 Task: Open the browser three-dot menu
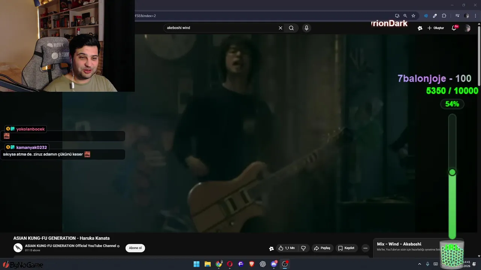click(475, 16)
